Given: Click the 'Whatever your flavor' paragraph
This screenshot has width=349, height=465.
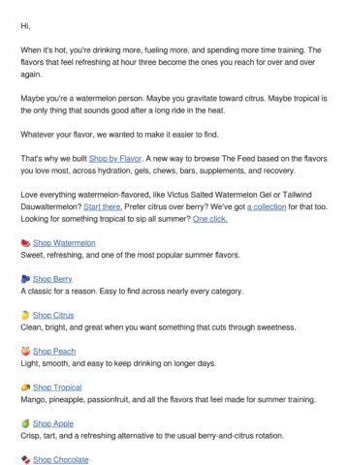Looking at the screenshot, I should point(119,135).
